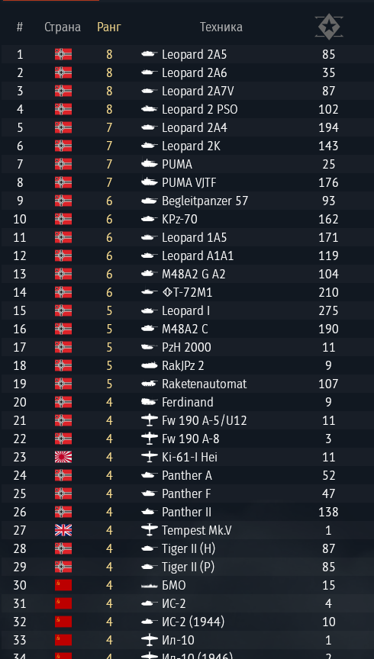Click the Japanese flag next to Ki-61-I Hei

[x=63, y=457]
